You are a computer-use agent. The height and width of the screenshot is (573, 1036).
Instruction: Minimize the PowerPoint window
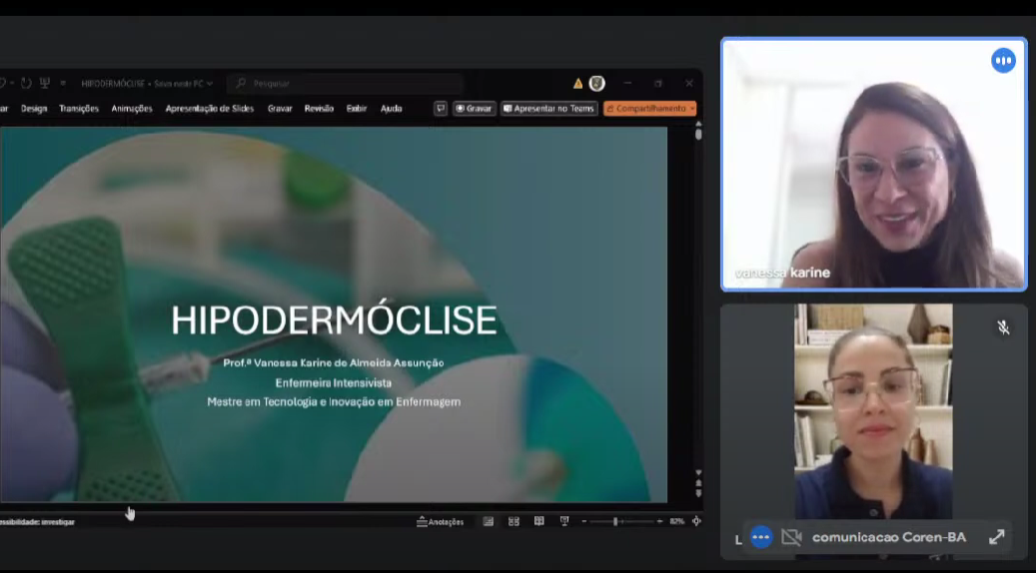[627, 84]
